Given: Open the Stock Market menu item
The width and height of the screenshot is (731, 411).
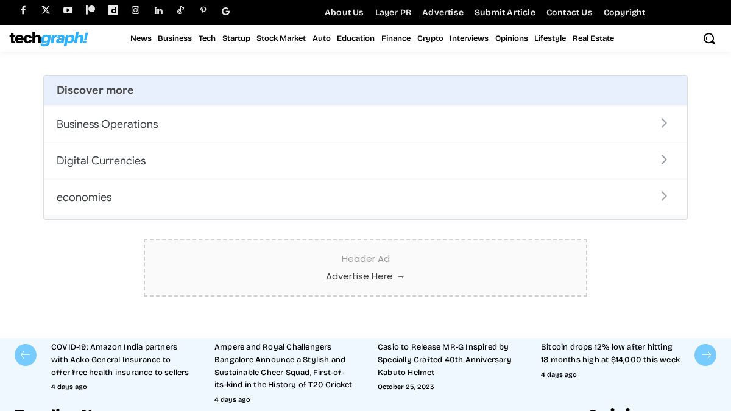Looking at the screenshot, I should pyautogui.click(x=281, y=38).
